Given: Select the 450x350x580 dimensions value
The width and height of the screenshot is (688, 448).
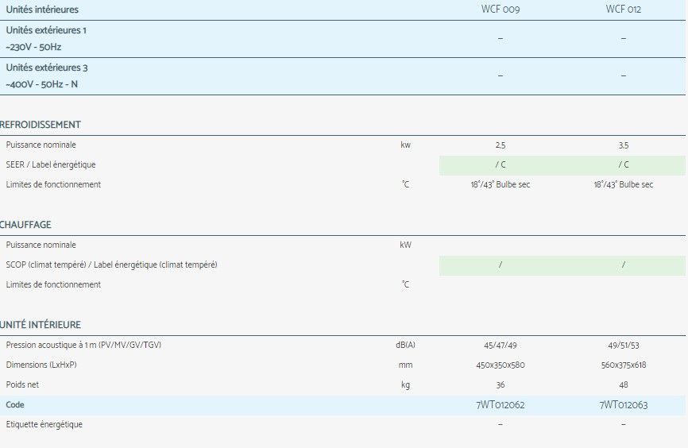Looking at the screenshot, I should (500, 365).
